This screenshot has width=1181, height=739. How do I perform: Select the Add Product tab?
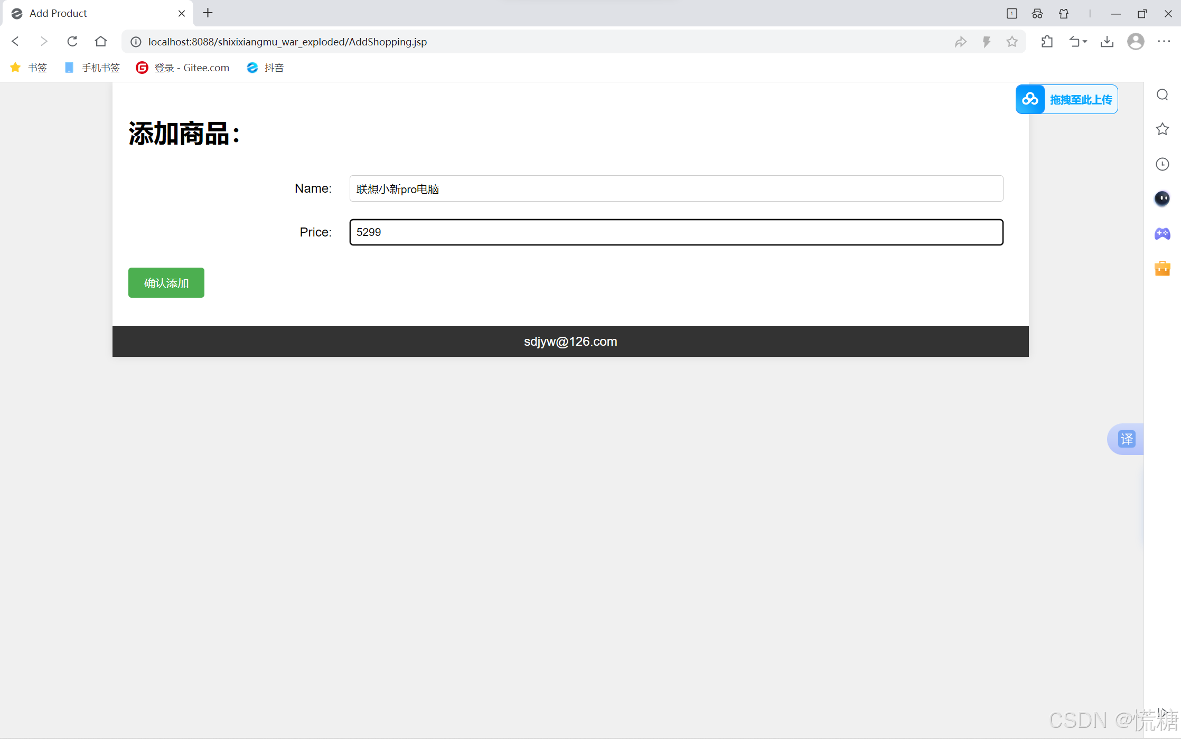click(98, 13)
